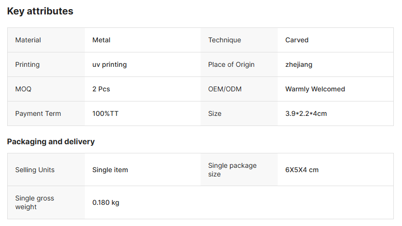402x226 pixels.
Task: Select the 3.9*2.2*4cm size value
Action: coord(306,113)
